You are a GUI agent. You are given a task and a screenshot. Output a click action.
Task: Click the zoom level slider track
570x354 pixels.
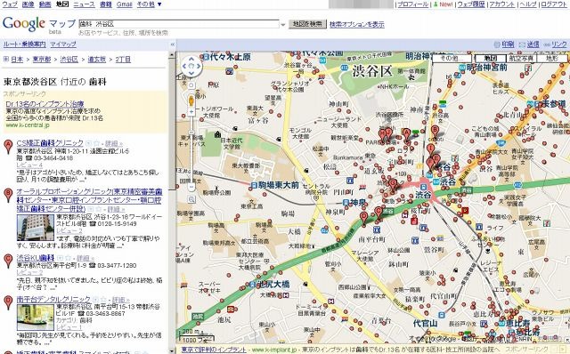pos(191,149)
